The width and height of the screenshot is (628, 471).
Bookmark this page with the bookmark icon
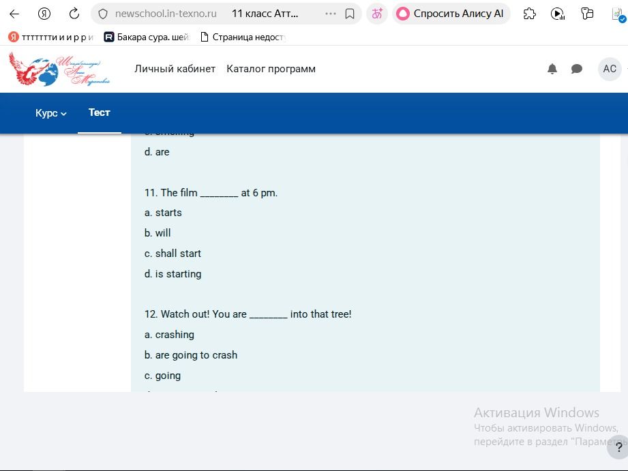click(x=350, y=14)
